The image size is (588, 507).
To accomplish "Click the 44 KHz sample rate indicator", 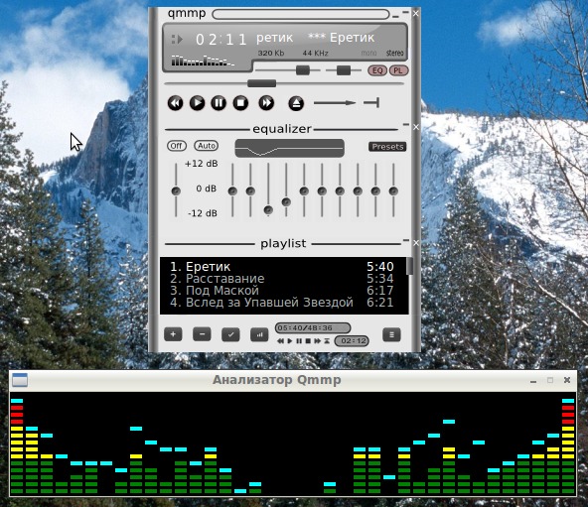I will pos(316,54).
